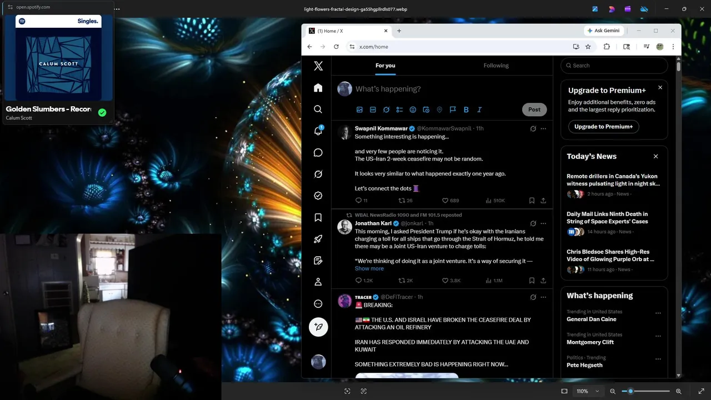Schedule the post with calendar icon
The width and height of the screenshot is (711, 400).
click(426, 110)
